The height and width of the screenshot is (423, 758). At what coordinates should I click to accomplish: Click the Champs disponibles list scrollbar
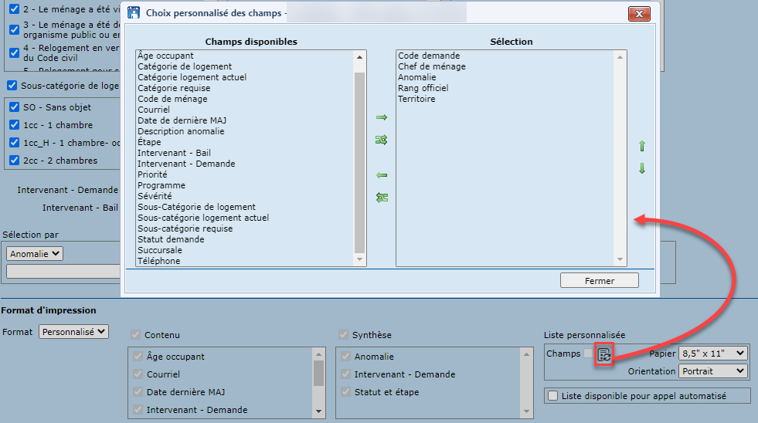tap(360, 162)
